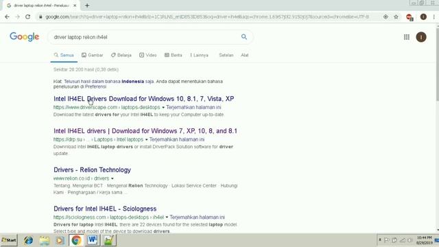Expand the dropdown arrow beside driverscape.com URL
439x247 pixels.
point(163,107)
